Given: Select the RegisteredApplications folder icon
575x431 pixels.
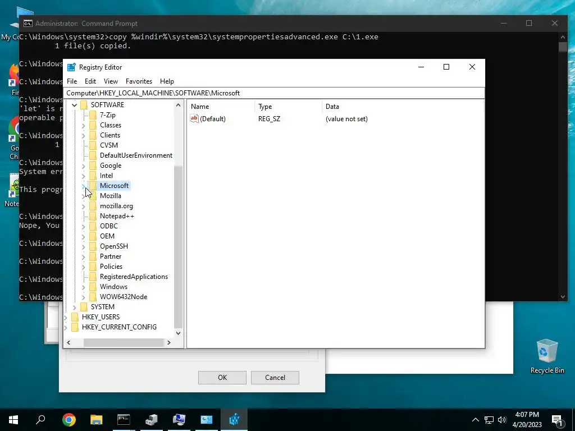Looking at the screenshot, I should pyautogui.click(x=93, y=276).
